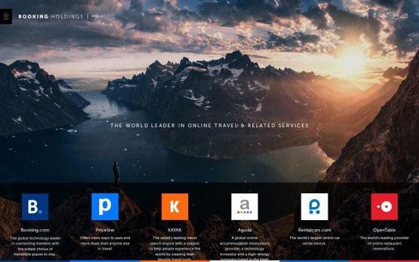Open the Booking.com name link
The height and width of the screenshot is (262, 419).
(x=35, y=230)
